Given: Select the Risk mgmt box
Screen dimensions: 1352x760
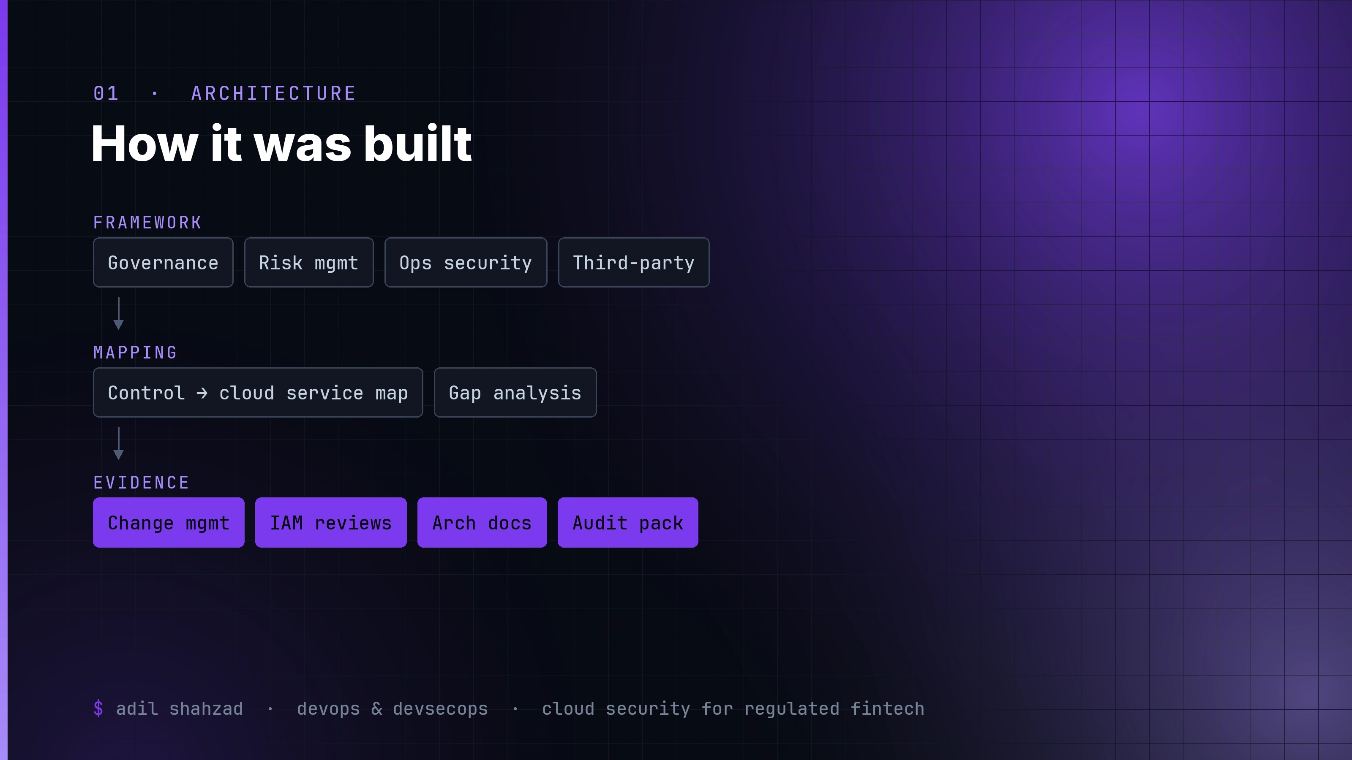Looking at the screenshot, I should 308,262.
